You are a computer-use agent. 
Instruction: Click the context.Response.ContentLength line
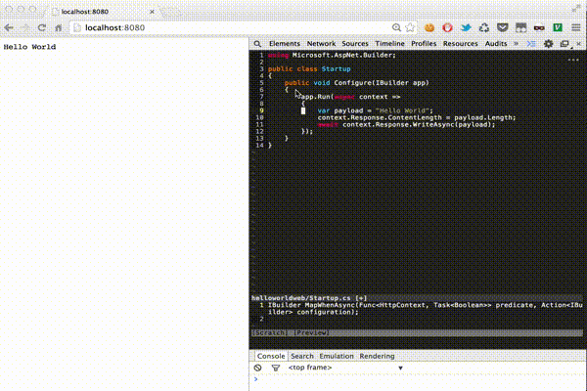click(417, 117)
